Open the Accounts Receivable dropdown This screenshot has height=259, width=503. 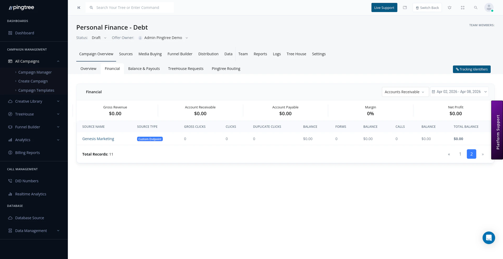pos(405,92)
